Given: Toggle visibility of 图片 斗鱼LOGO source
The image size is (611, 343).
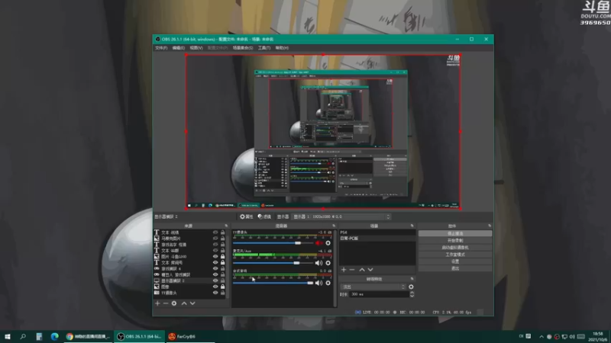Looking at the screenshot, I should 215,257.
